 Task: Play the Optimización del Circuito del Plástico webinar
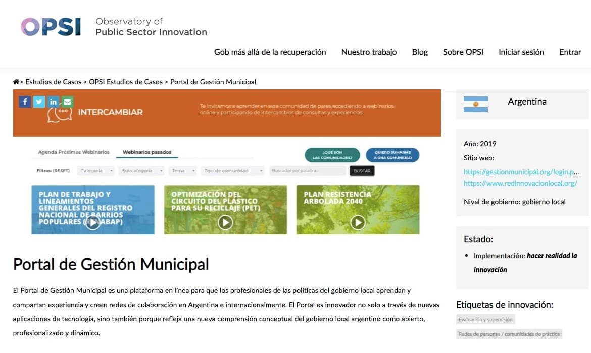(x=225, y=222)
